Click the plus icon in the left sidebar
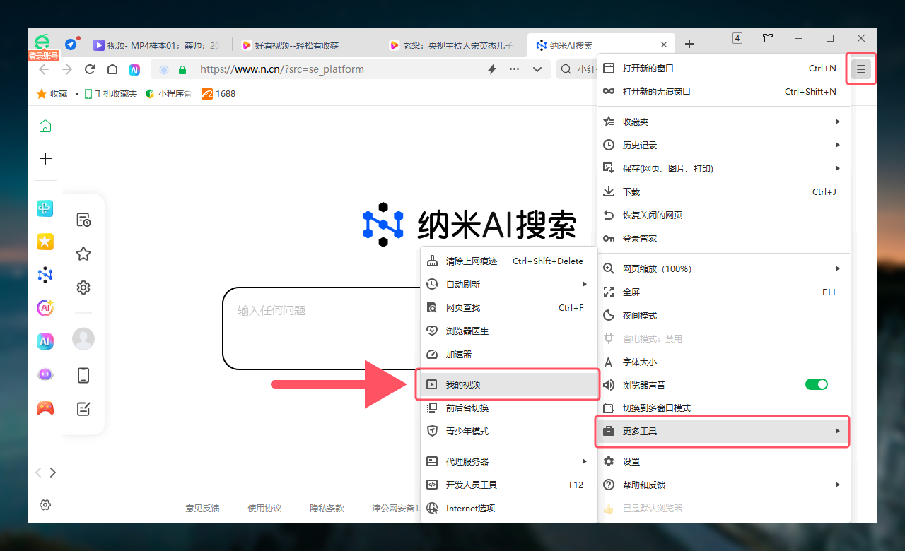Viewport: 905px width, 551px height. tap(45, 159)
